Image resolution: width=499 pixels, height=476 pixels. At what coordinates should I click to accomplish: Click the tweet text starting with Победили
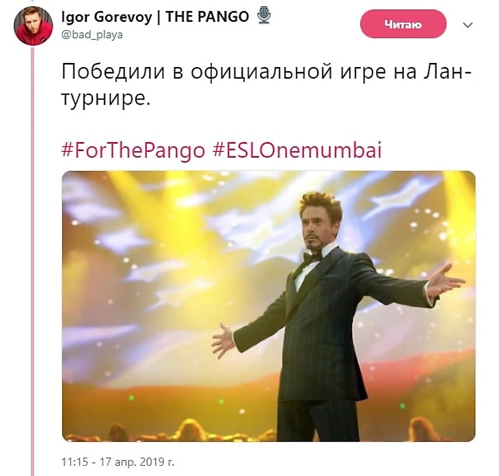267,85
